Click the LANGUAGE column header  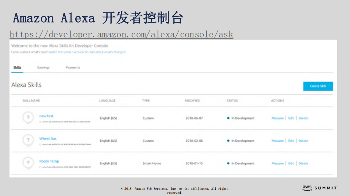107,101
